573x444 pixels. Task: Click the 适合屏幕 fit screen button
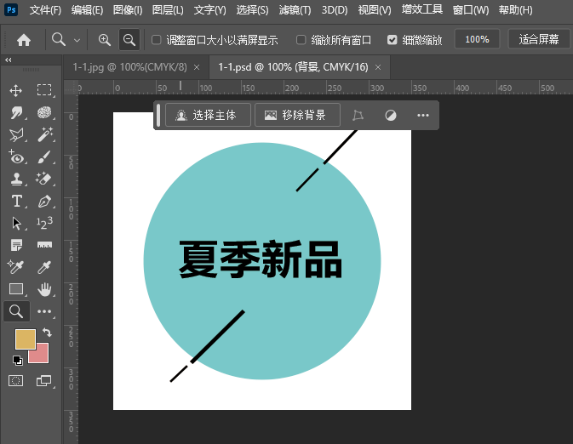(539, 39)
